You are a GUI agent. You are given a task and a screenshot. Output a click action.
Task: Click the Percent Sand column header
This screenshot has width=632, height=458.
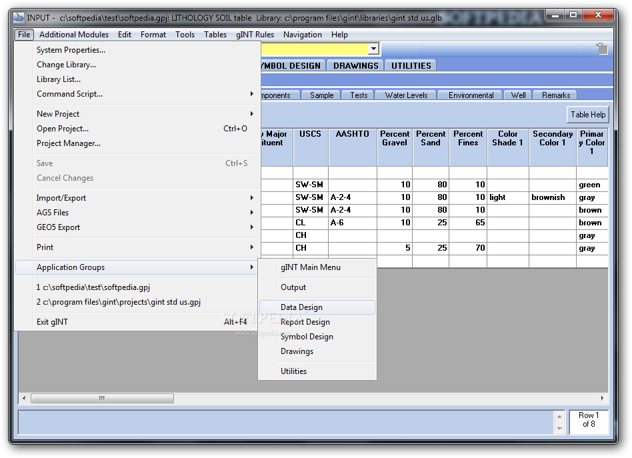(431, 147)
